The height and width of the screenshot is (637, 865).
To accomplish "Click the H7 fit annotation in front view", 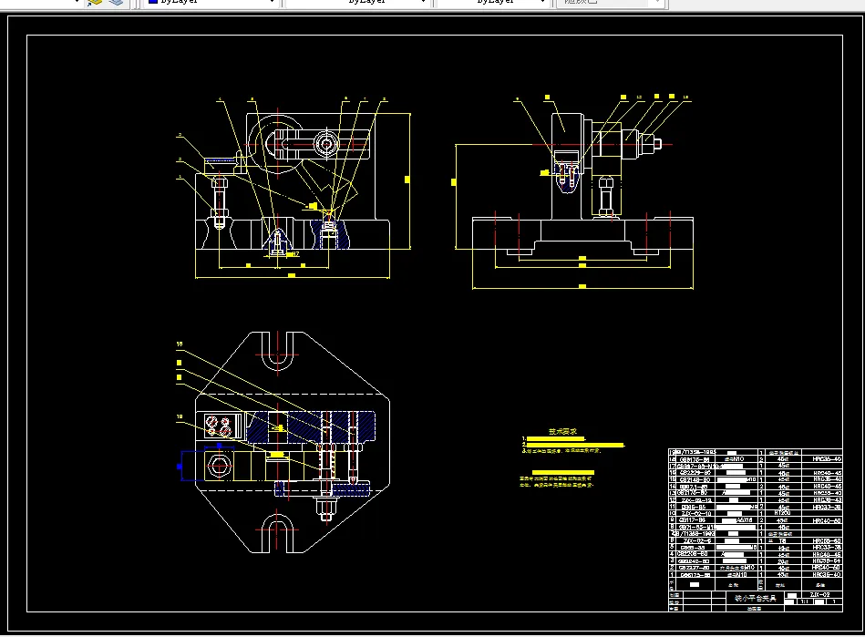I will pyautogui.click(x=295, y=254).
